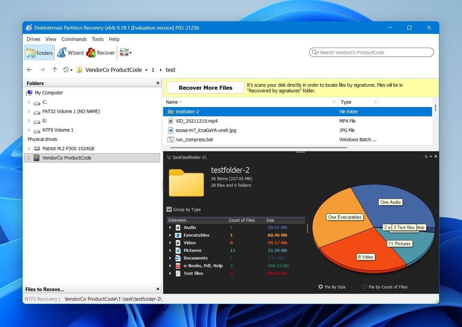Viewport: 462px width, 327px height.
Task: Expand the FAT32 Volume 1 drive
Action: (29, 112)
